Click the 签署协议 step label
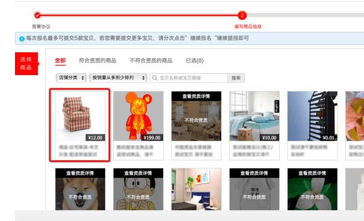The width and height of the screenshot is (364, 221). 41,26
